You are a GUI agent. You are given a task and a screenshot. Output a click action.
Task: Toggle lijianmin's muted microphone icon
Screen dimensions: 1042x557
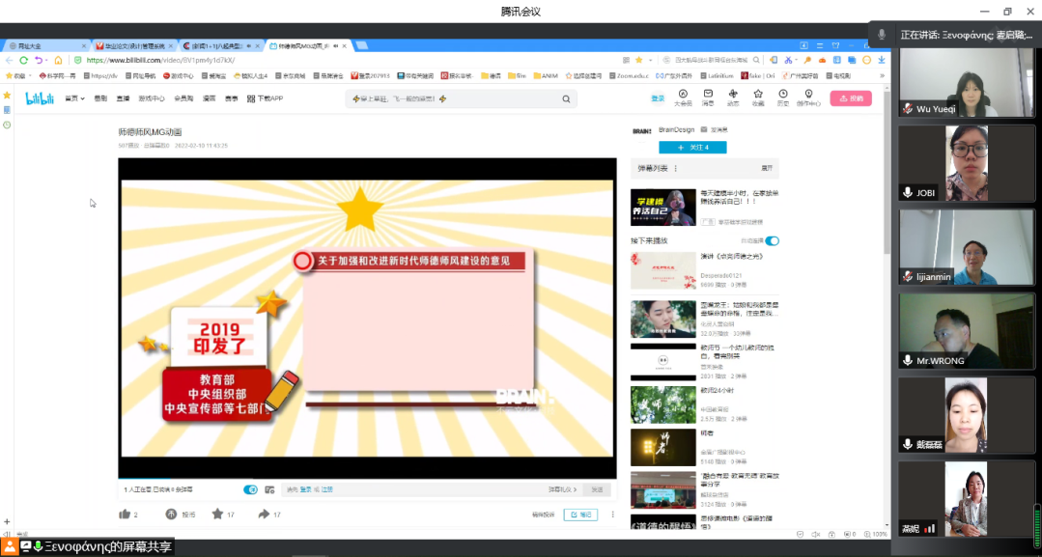(908, 276)
